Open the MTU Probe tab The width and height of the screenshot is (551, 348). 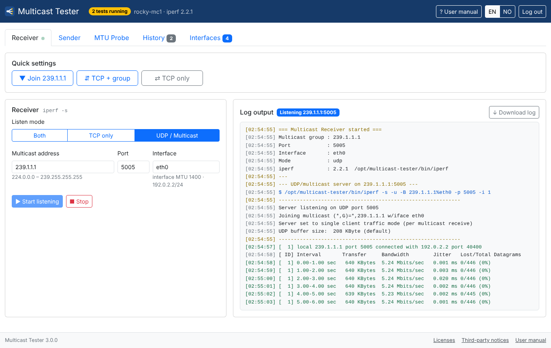[111, 38]
